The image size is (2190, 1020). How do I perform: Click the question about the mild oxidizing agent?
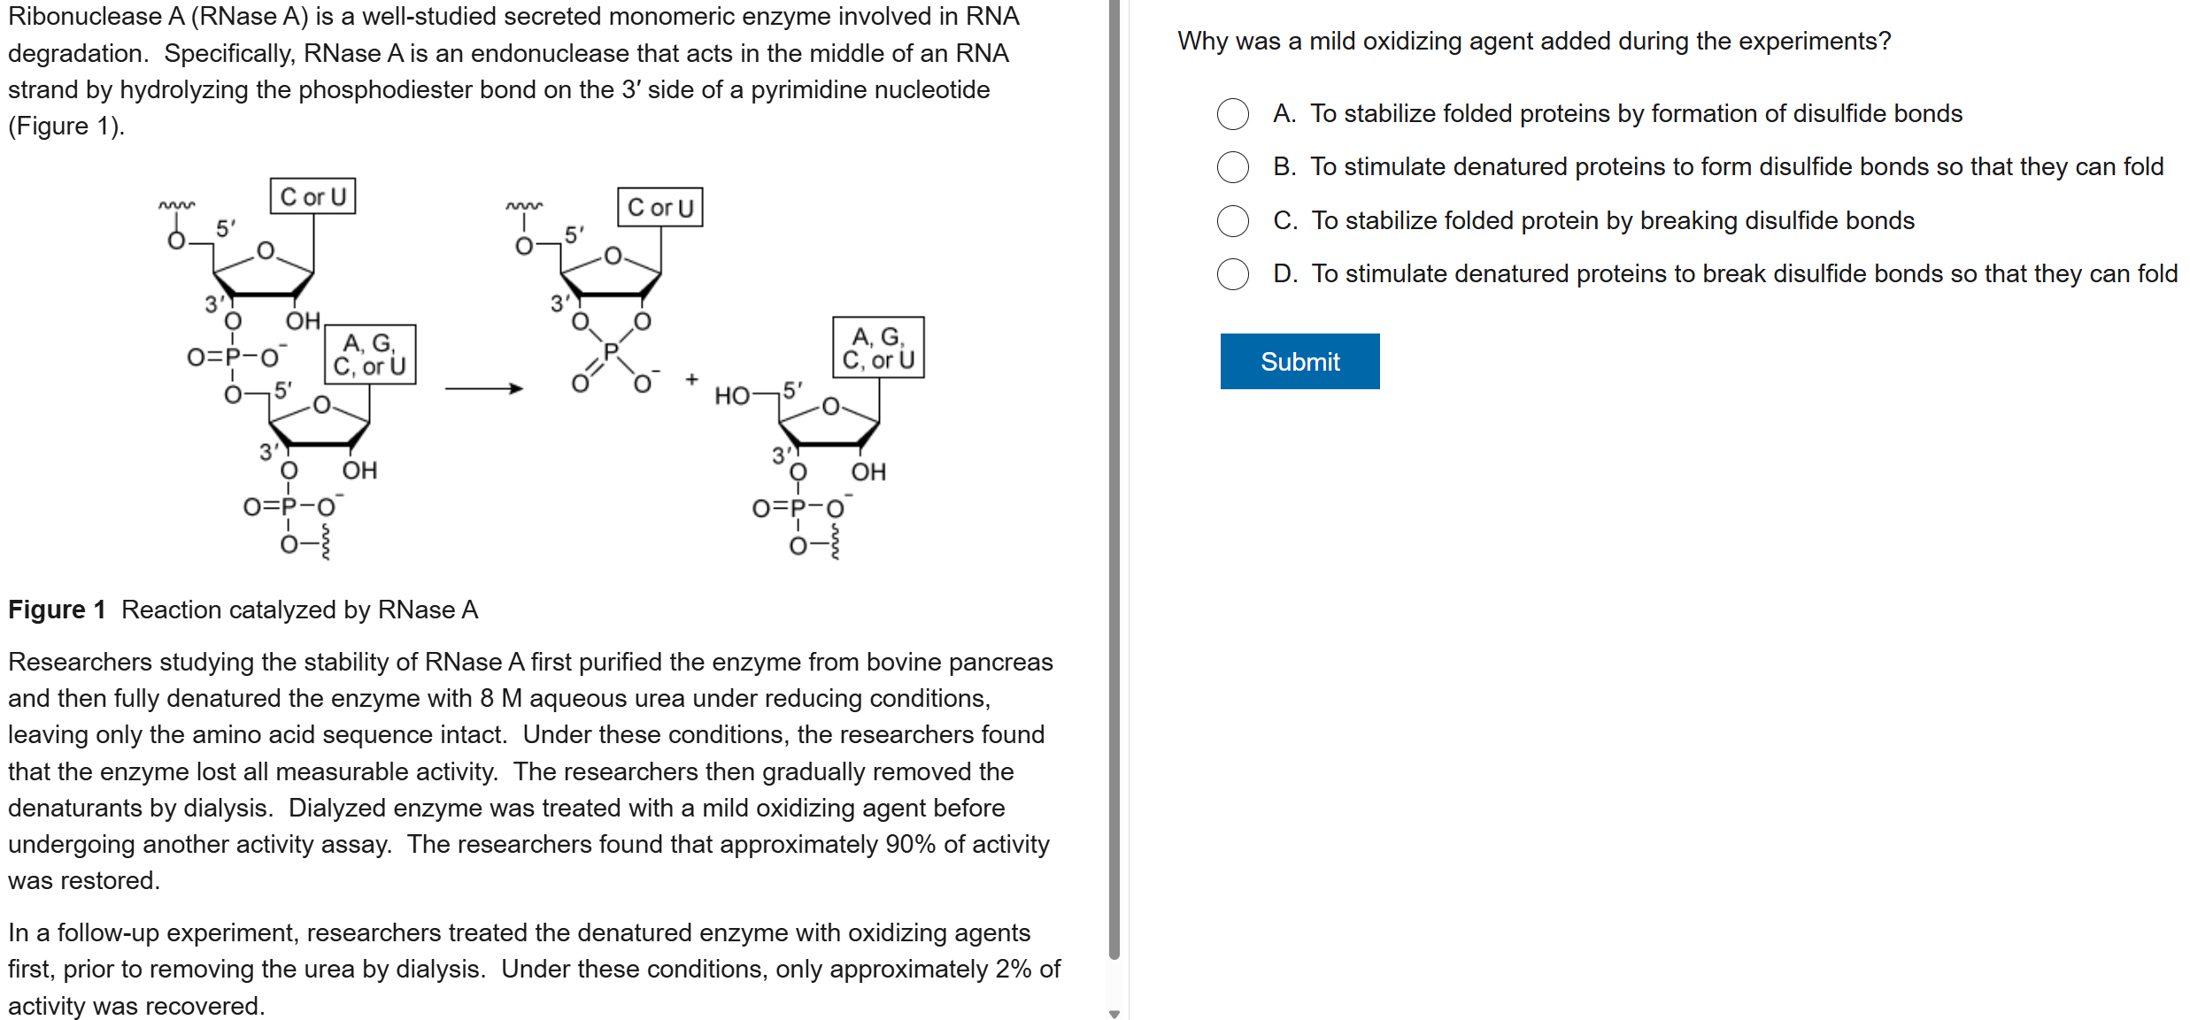[x=1533, y=42]
